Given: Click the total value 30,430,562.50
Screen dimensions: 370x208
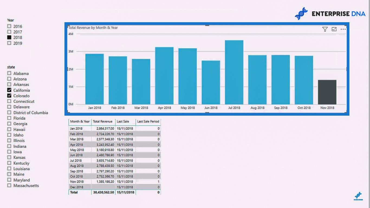Looking at the screenshot, I should pyautogui.click(x=103, y=192).
